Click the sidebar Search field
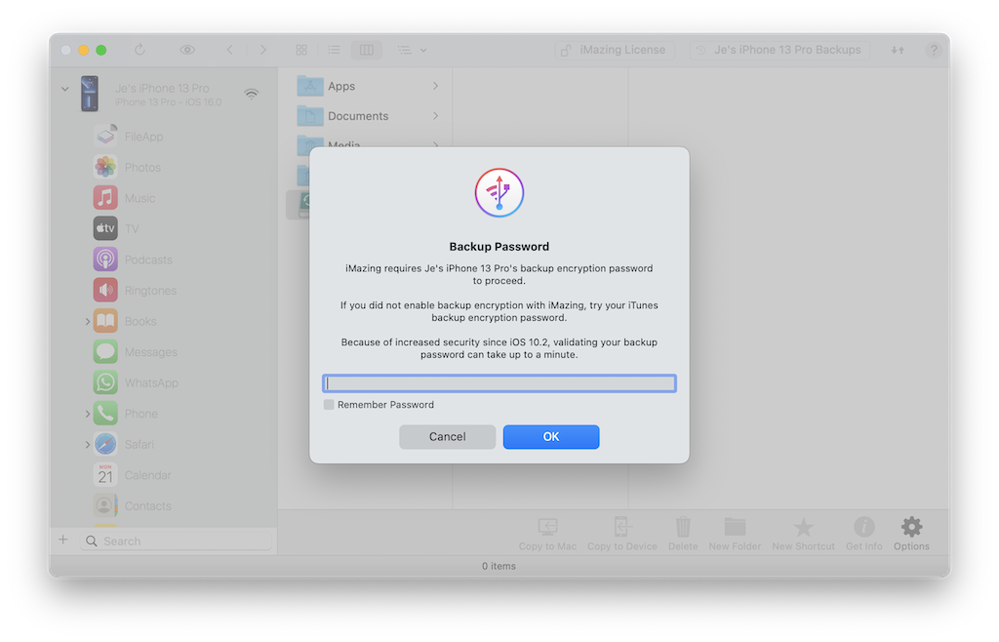 click(x=177, y=541)
